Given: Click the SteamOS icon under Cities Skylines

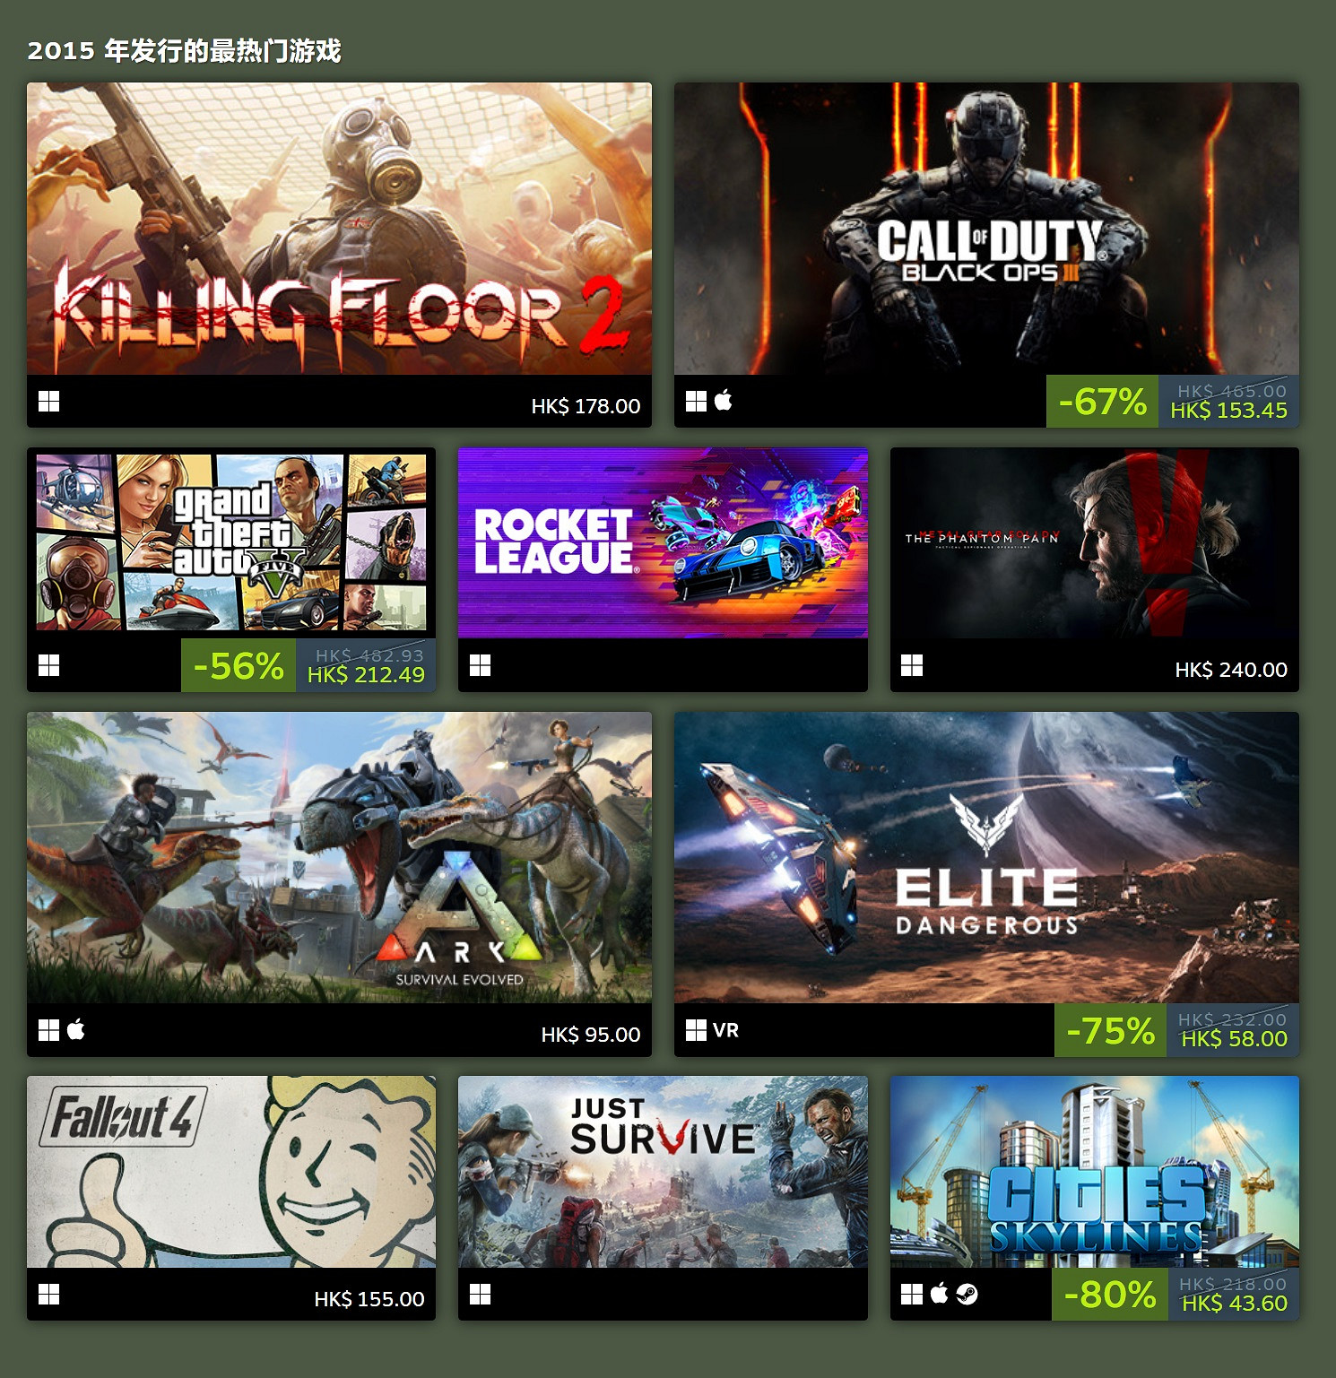Looking at the screenshot, I should (967, 1294).
